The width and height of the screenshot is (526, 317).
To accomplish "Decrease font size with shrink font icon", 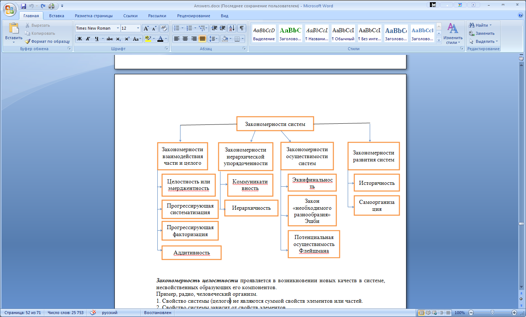I will (154, 28).
